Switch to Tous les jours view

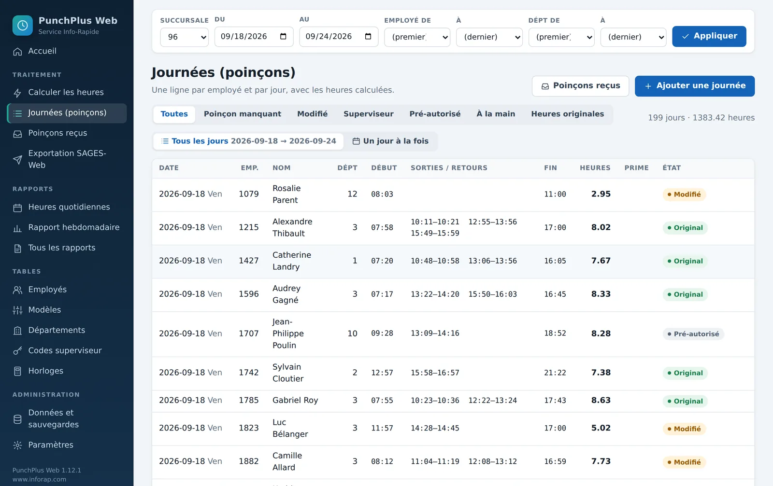[x=248, y=141]
